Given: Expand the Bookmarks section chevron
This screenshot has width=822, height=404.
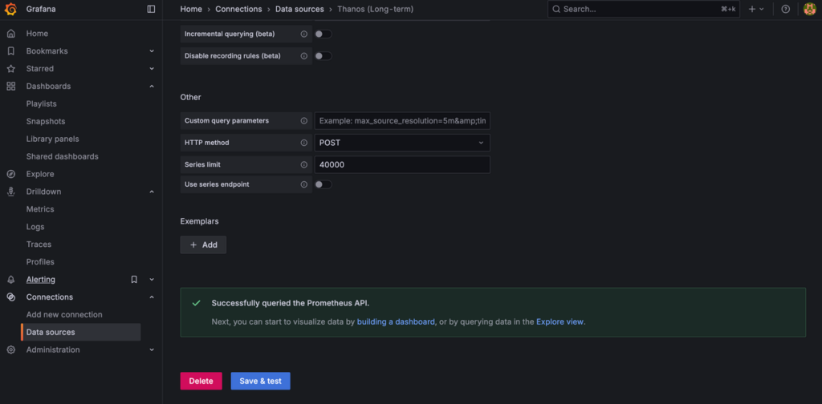Looking at the screenshot, I should click(x=152, y=51).
